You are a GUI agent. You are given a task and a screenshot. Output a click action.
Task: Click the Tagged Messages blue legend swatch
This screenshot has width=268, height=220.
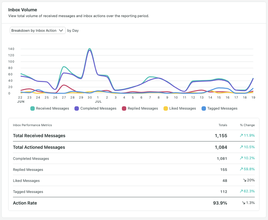(x=204, y=108)
